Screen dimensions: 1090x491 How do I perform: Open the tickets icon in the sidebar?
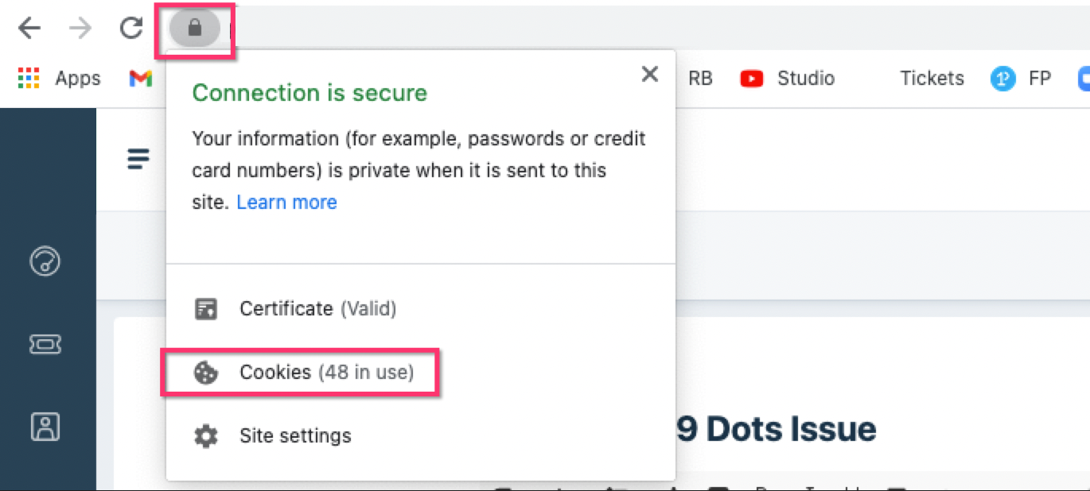45,344
